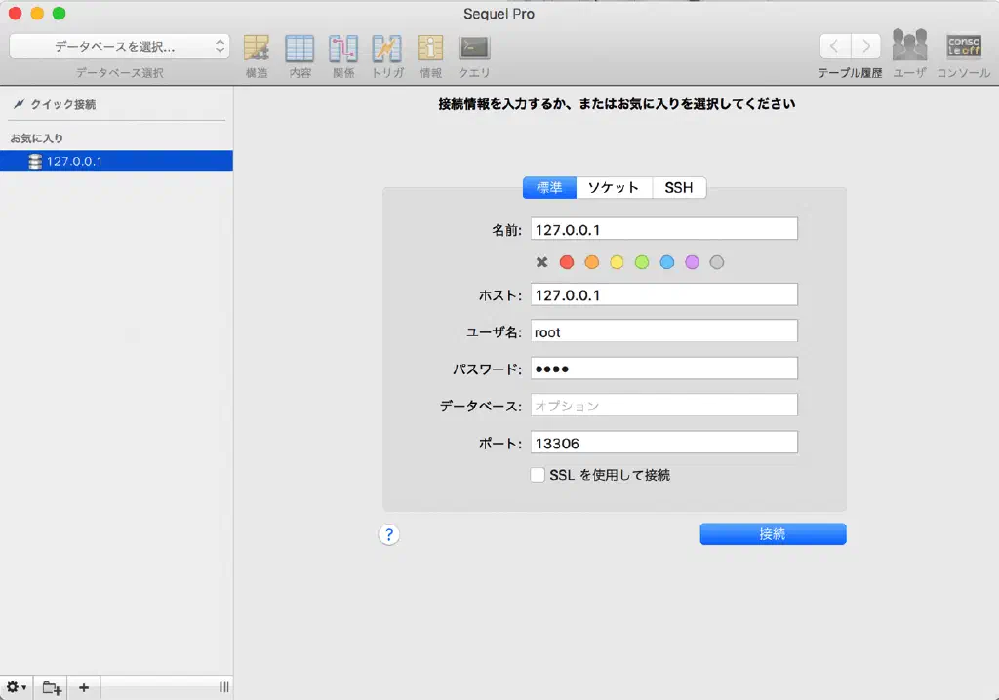Add a new favorite with plus button

point(84,687)
